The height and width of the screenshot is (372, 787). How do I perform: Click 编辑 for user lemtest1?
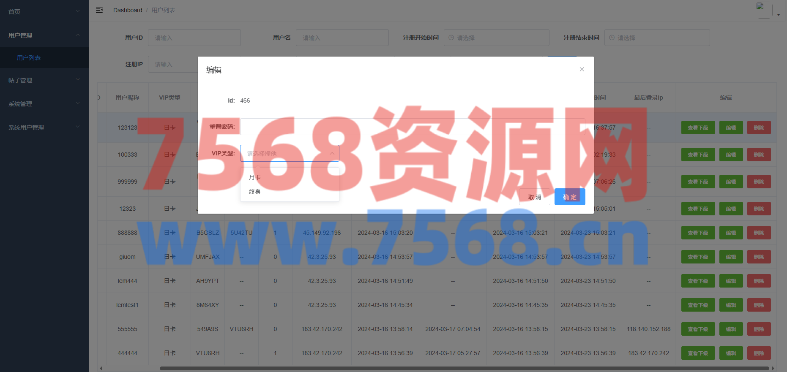click(x=731, y=305)
